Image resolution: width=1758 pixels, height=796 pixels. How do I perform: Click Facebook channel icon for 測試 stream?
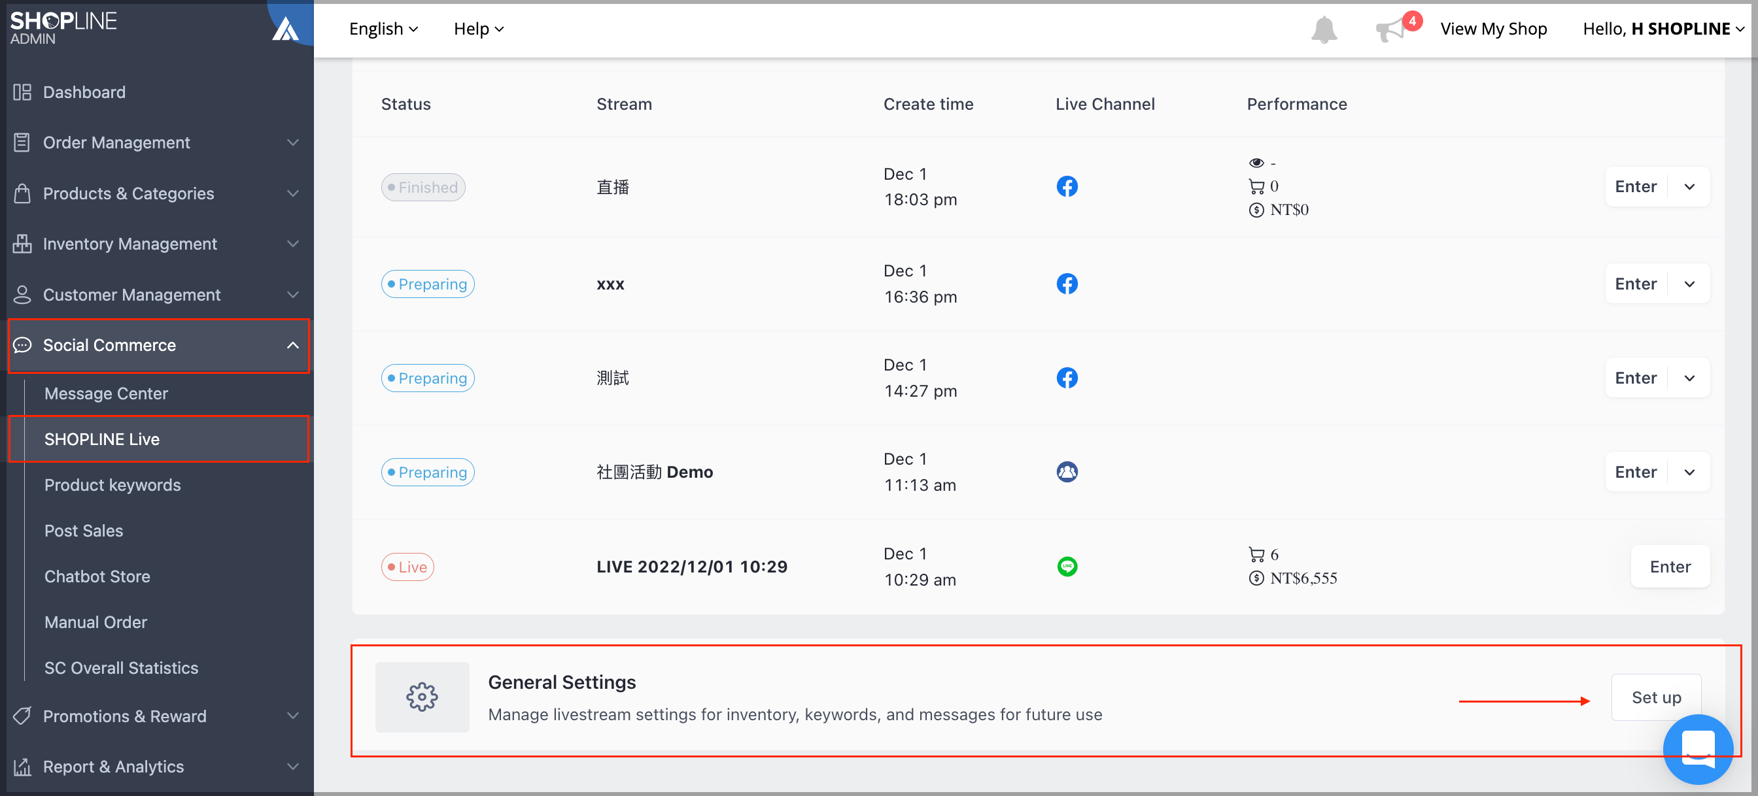coord(1067,378)
